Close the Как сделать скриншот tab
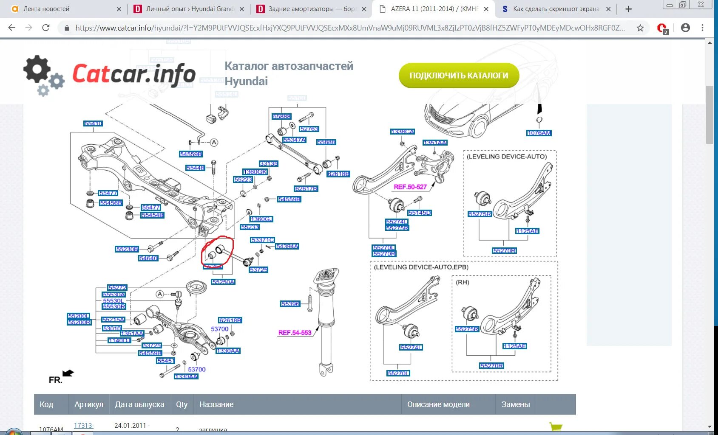The image size is (718, 435). [x=608, y=9]
